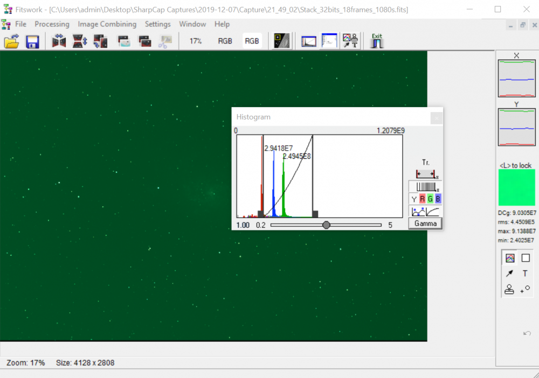The height and width of the screenshot is (378, 539).
Task: Select the text tool marked T
Action: pyautogui.click(x=525, y=274)
